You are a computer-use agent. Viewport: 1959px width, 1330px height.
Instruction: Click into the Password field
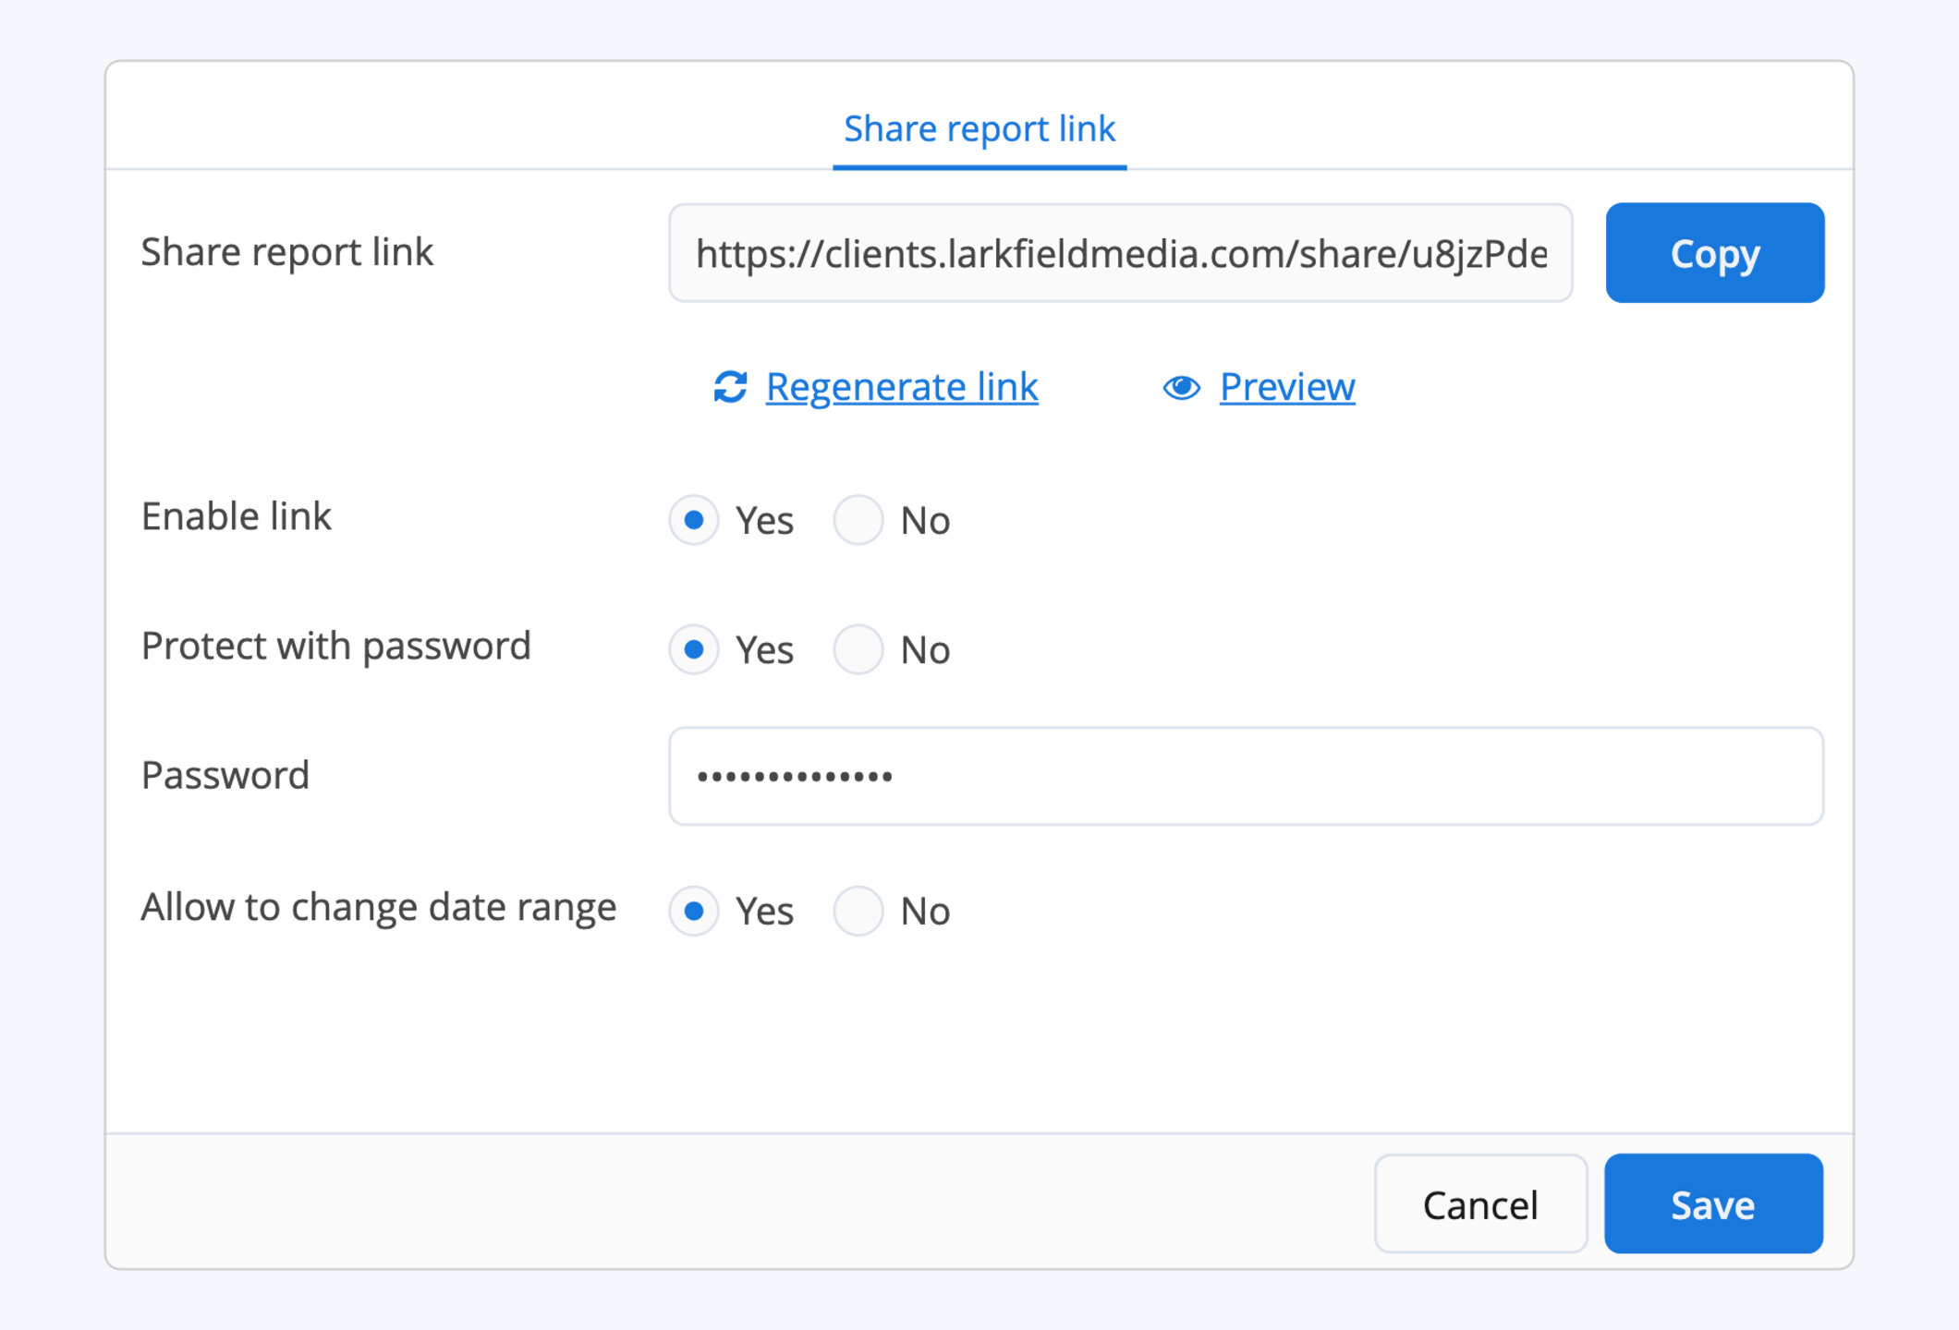coord(1246,776)
